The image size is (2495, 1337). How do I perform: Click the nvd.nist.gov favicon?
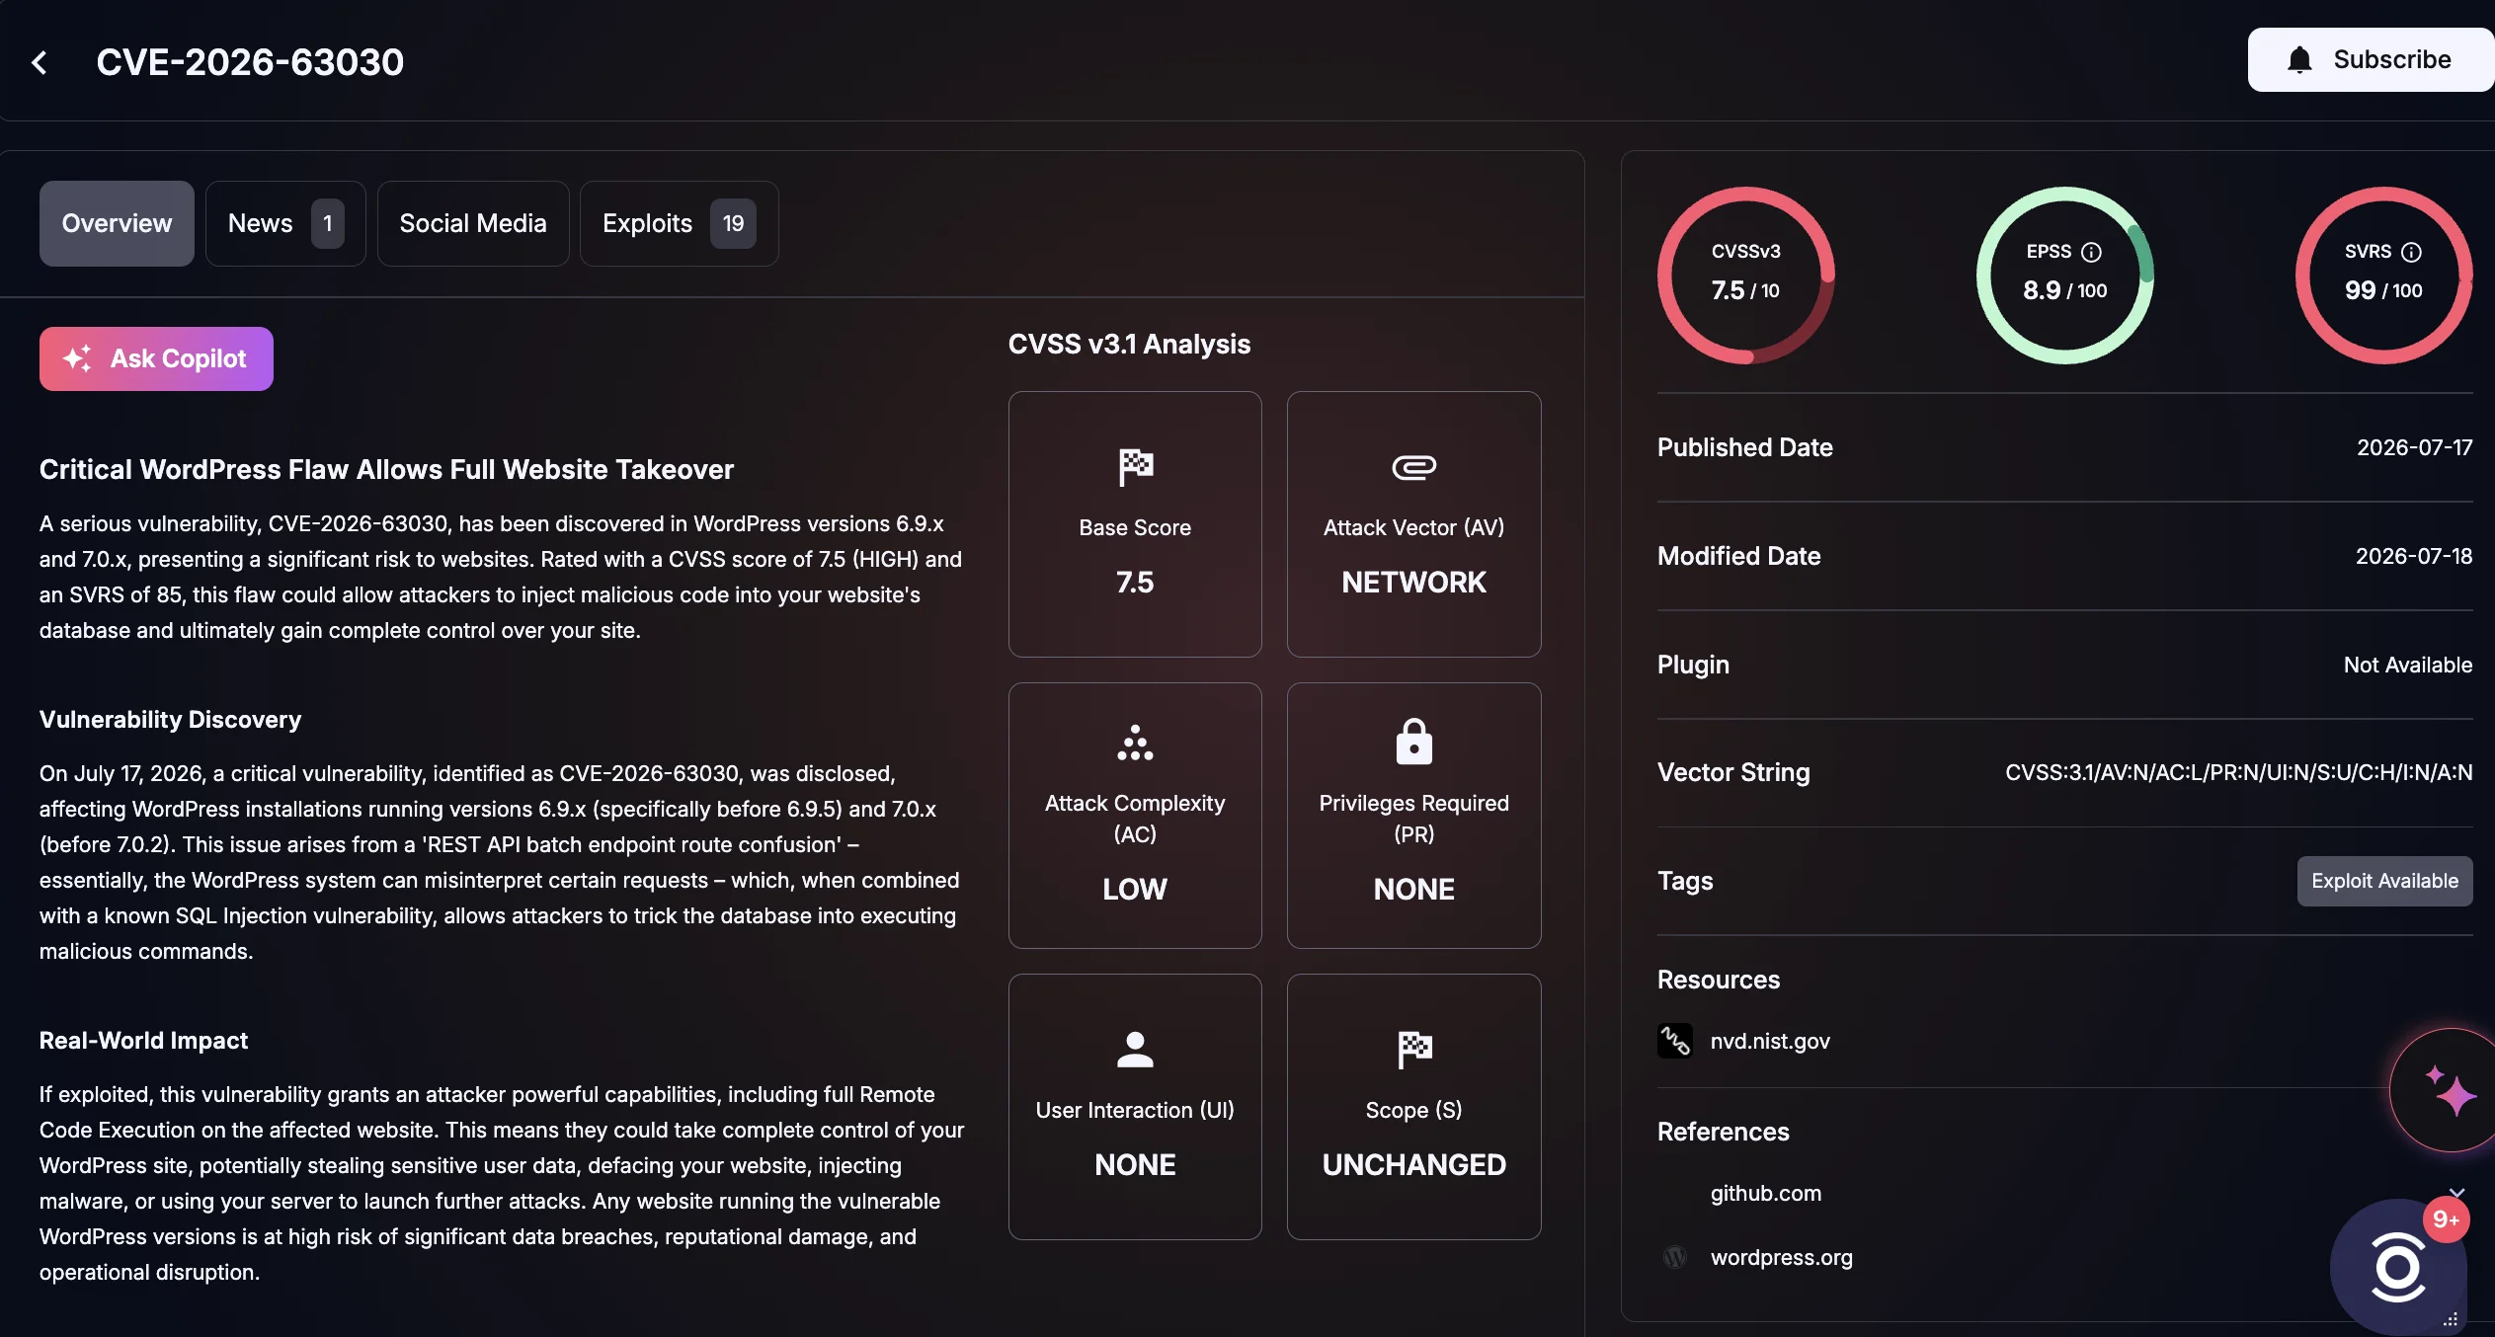point(1674,1041)
